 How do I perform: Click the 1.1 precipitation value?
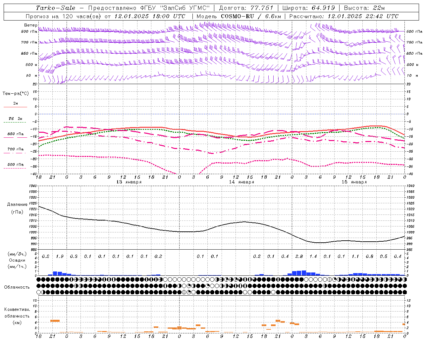click(x=355, y=257)
